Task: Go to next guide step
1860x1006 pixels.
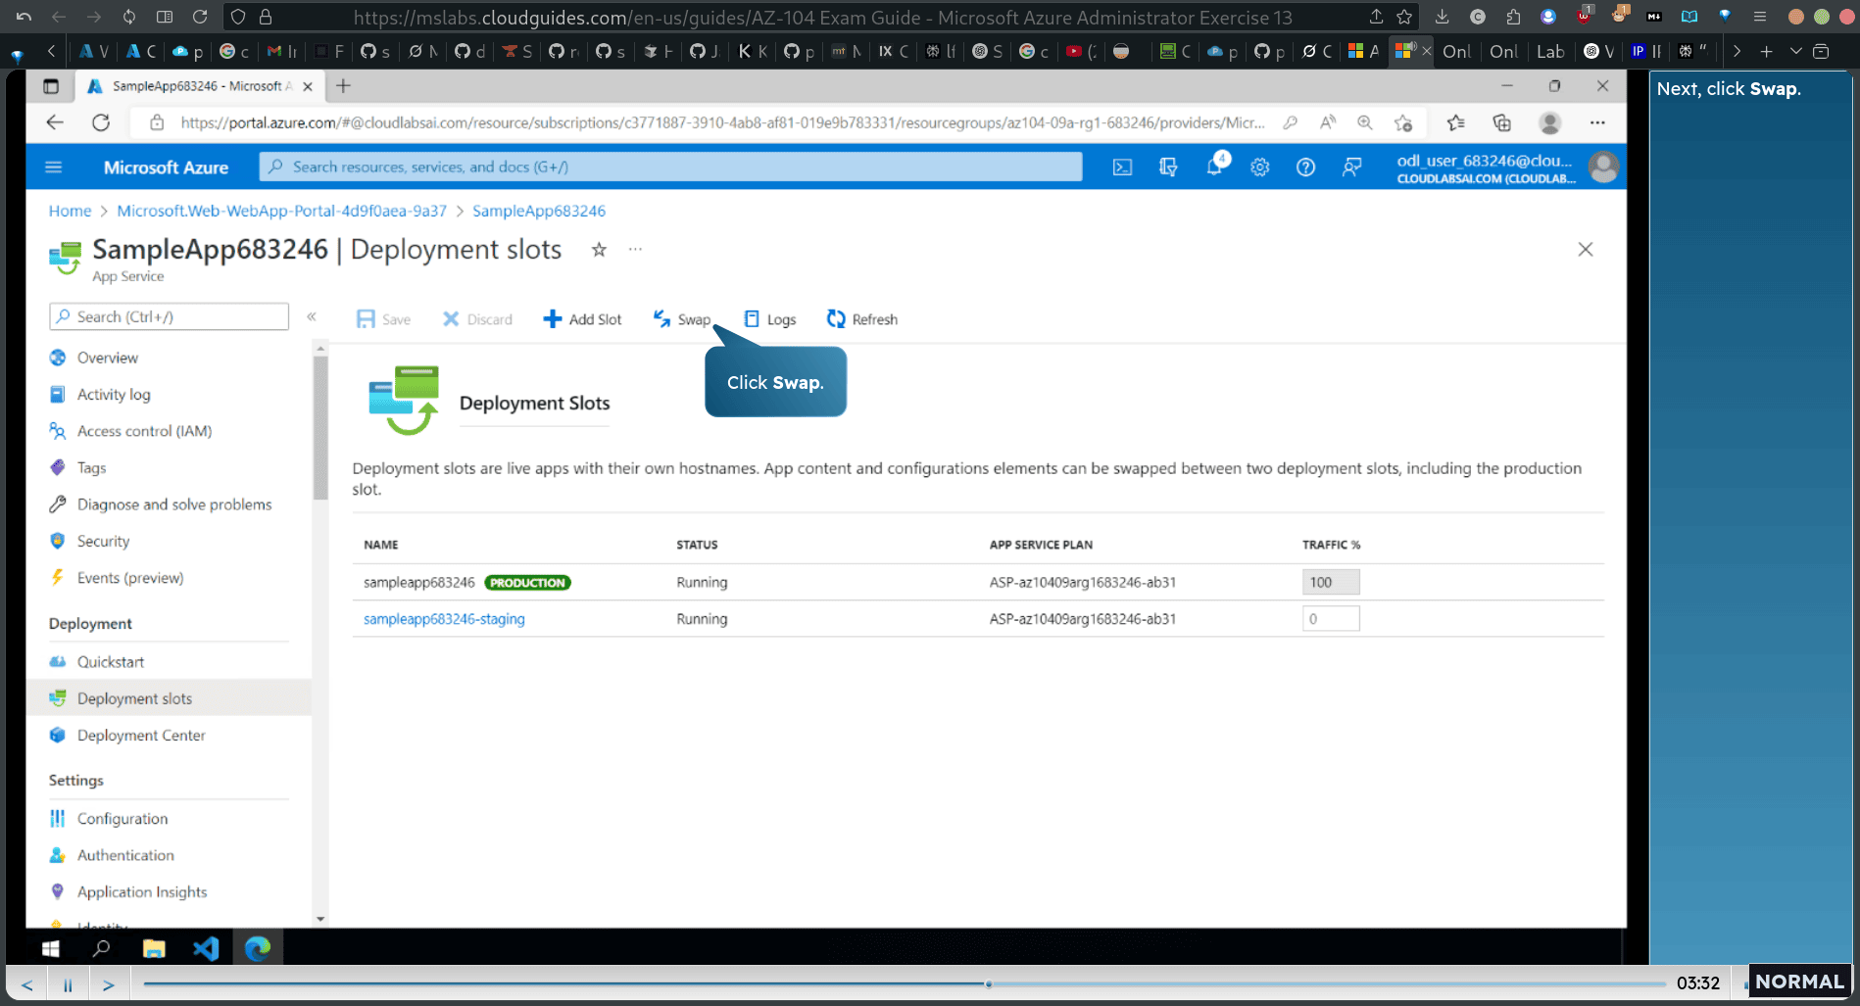Action: coord(109,984)
